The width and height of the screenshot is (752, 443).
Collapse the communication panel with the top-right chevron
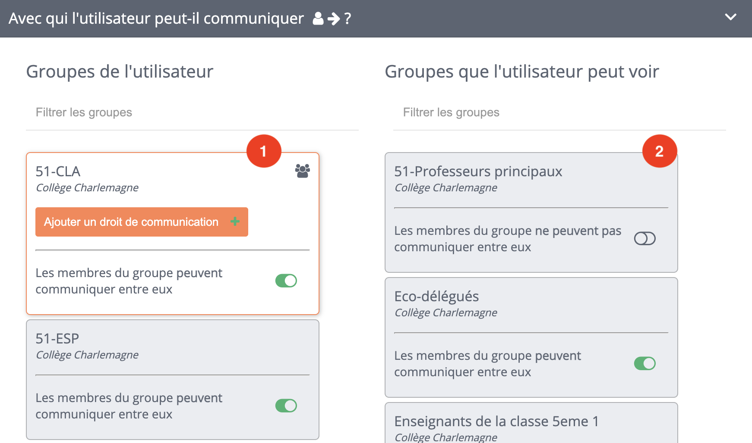[731, 17]
